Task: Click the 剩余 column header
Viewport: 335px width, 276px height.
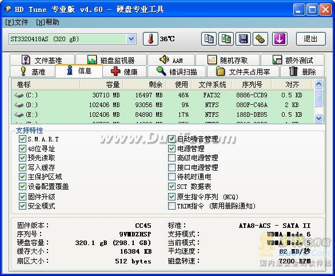Action: click(145, 85)
